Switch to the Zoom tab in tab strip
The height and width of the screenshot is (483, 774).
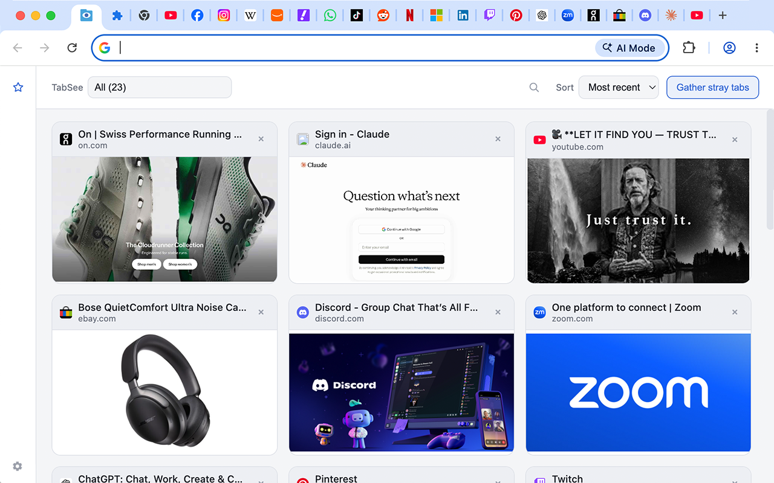tap(567, 16)
